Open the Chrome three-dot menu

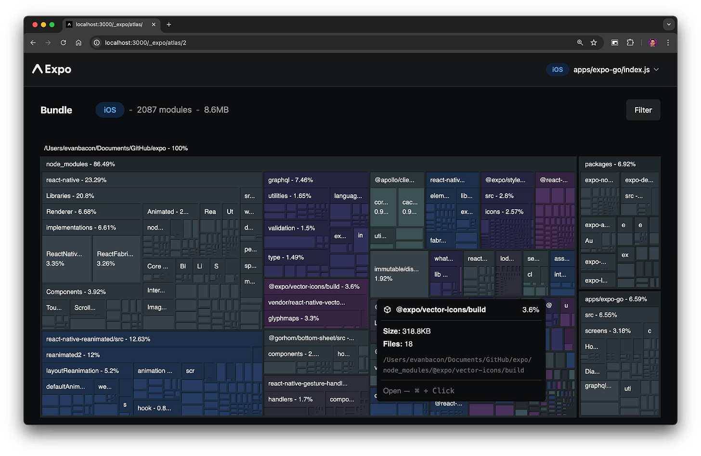(x=668, y=42)
